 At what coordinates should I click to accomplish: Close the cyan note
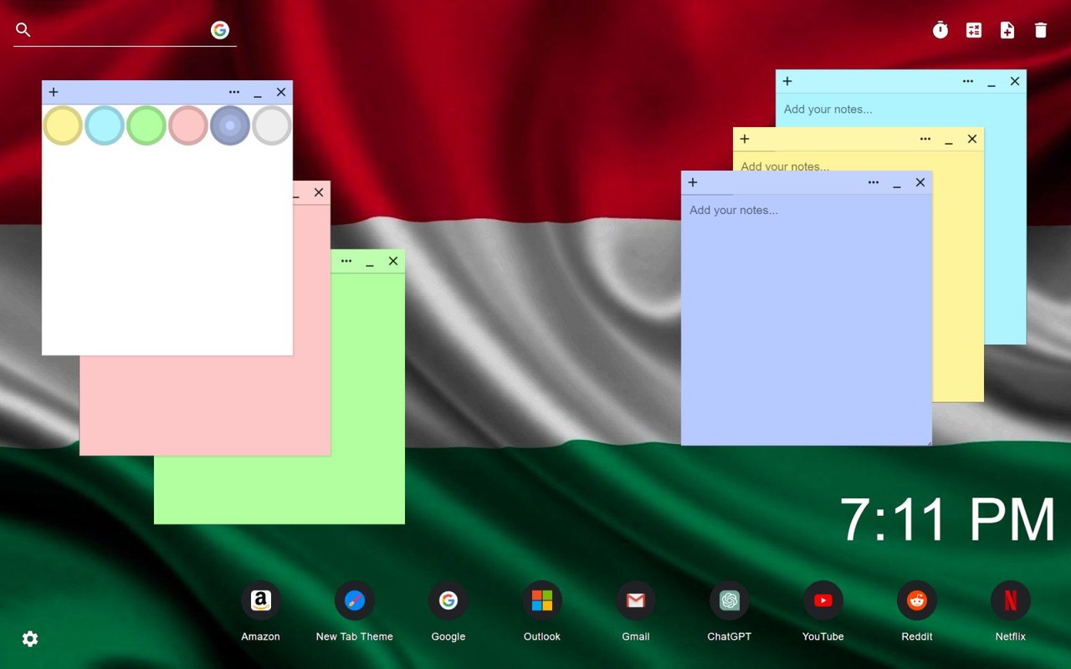[1015, 81]
